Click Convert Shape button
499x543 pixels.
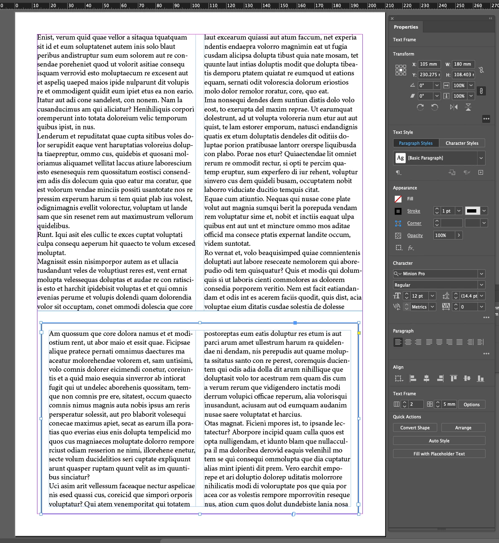(415, 428)
